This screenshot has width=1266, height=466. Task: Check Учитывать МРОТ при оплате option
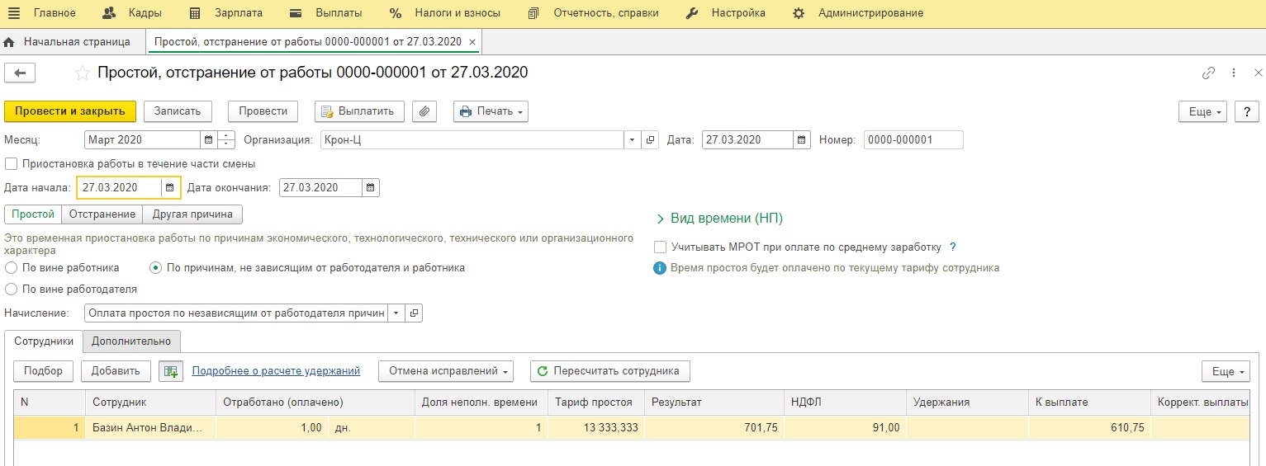click(660, 247)
